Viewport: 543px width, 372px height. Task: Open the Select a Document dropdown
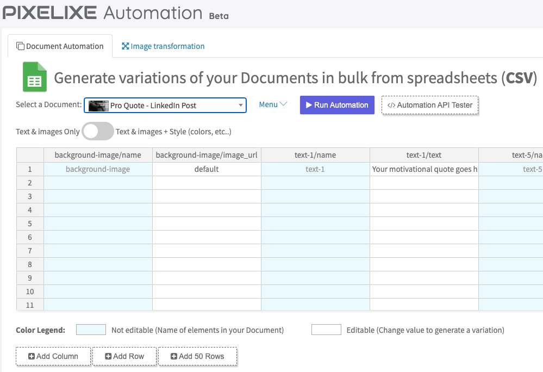pos(165,106)
